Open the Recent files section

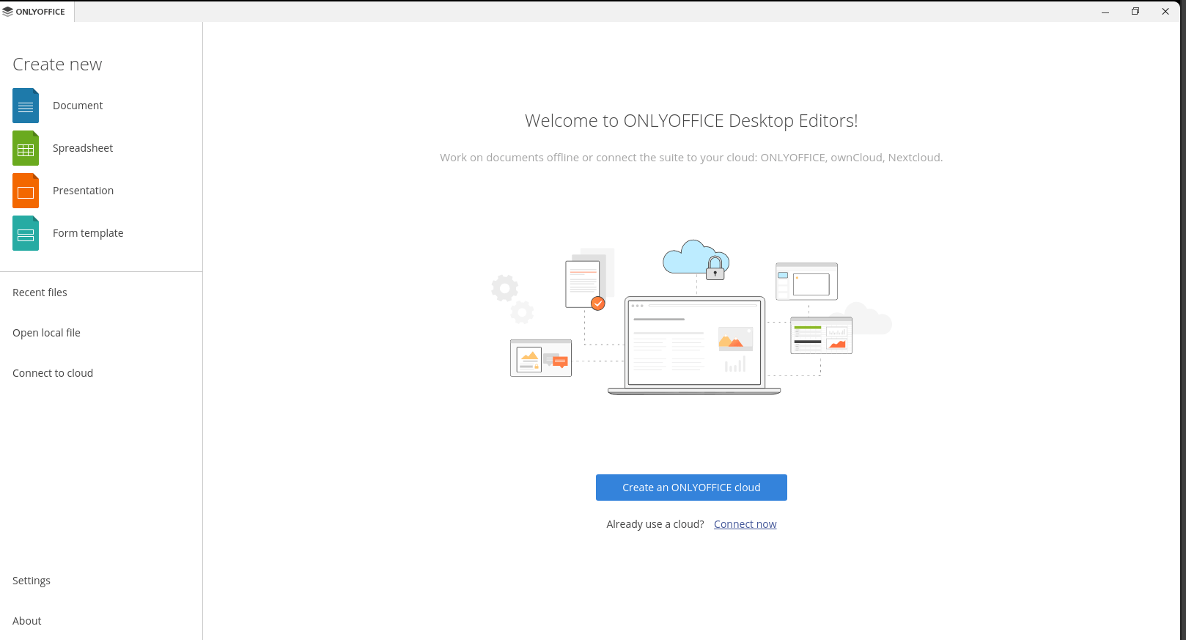[40, 293]
